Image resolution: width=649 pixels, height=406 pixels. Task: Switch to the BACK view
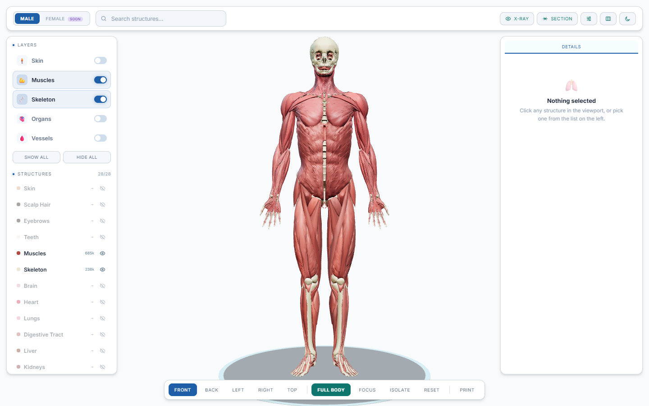point(211,390)
